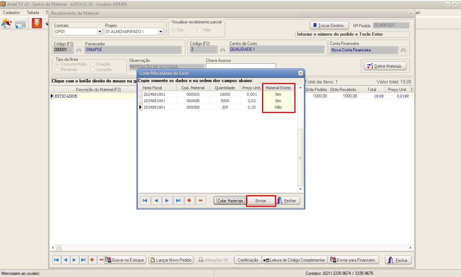Click the Gravar no Estoque button

(x=125, y=260)
